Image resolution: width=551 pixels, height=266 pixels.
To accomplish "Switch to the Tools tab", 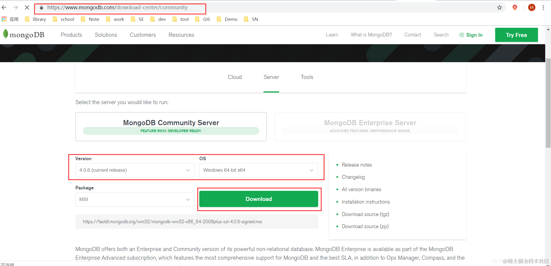I will pos(307,77).
